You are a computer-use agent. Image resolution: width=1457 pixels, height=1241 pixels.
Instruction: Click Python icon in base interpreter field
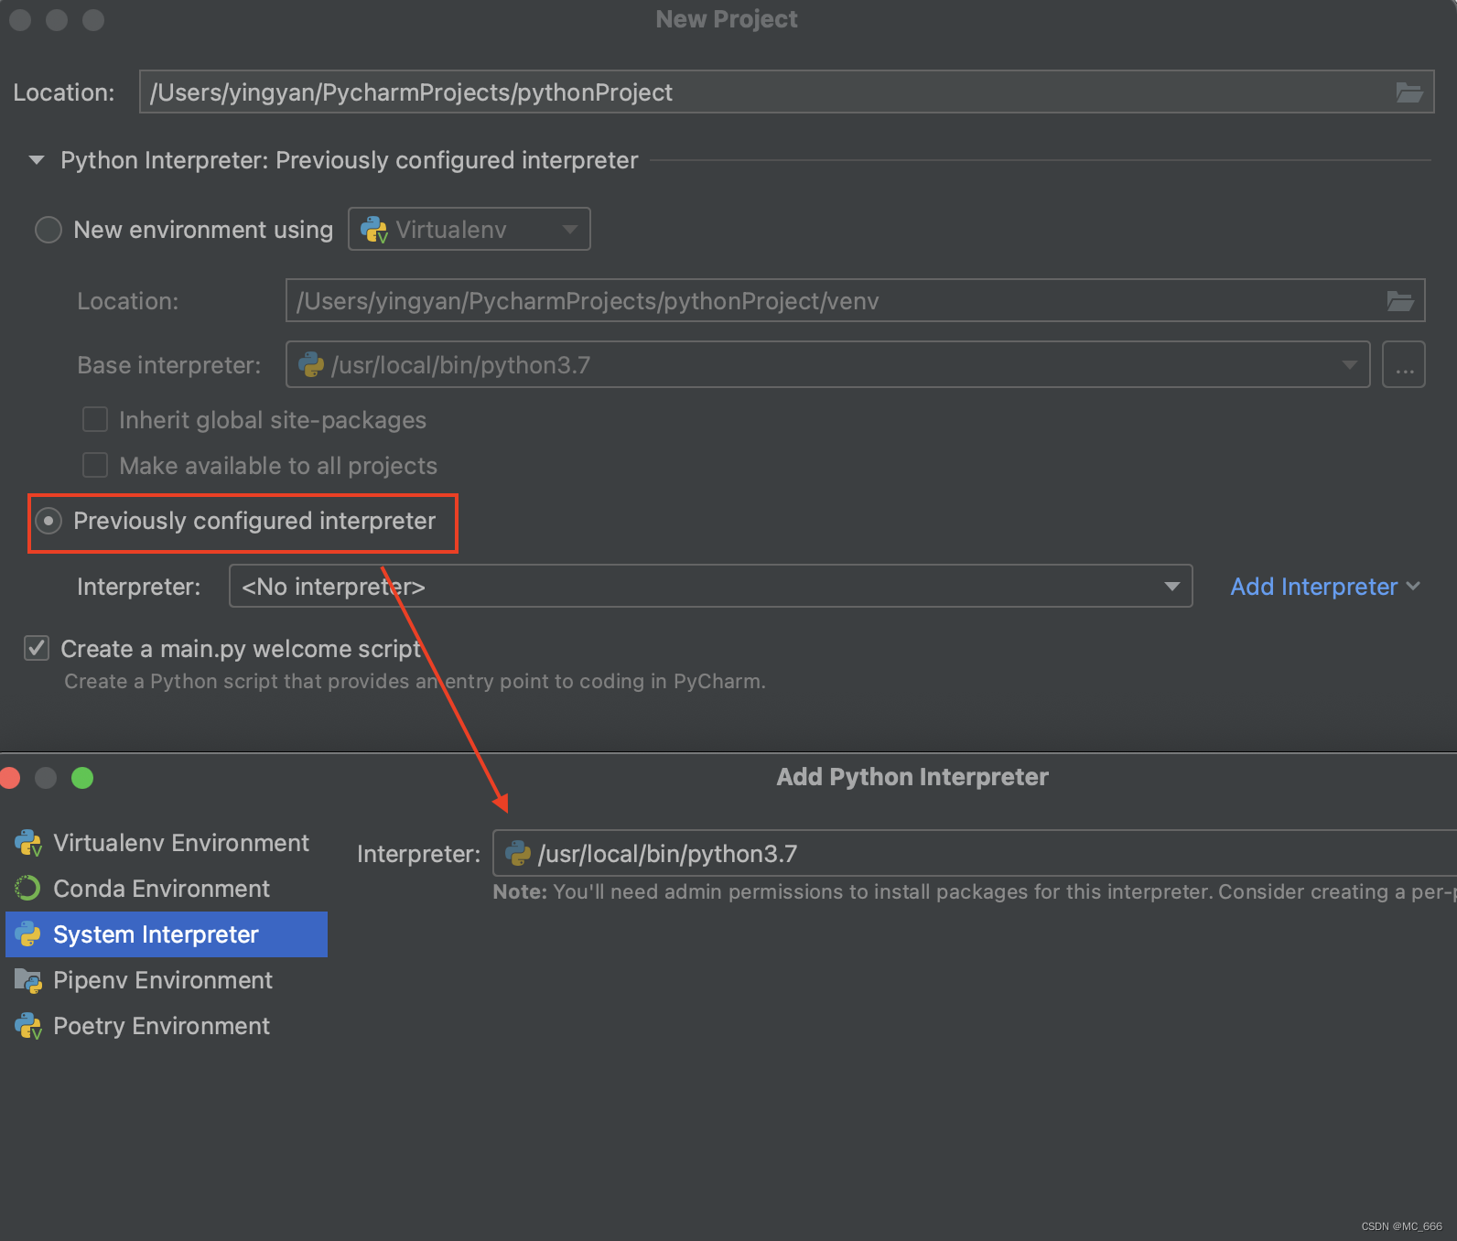pyautogui.click(x=311, y=365)
